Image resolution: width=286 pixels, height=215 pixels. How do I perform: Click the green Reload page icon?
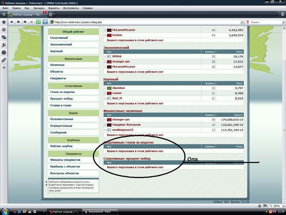(x=38, y=22)
